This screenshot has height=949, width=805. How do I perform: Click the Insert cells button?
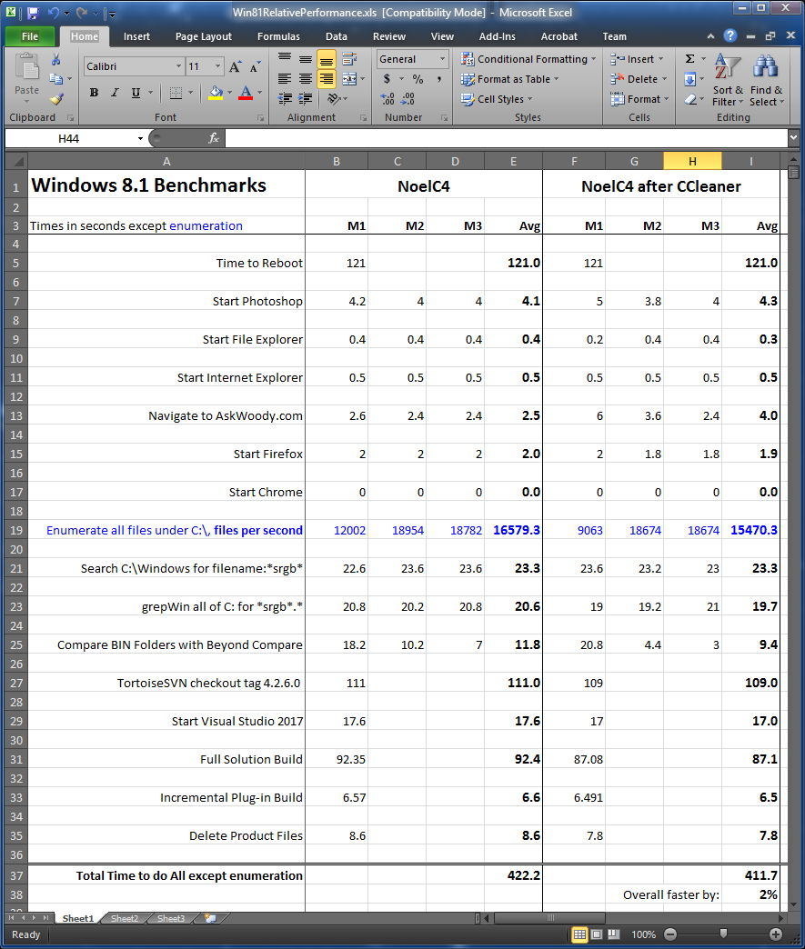636,59
